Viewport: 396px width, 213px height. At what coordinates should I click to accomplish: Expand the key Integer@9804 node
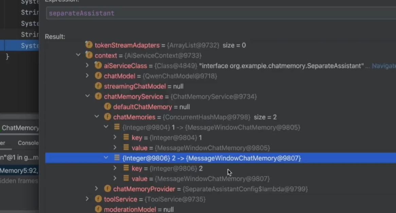[115, 137]
